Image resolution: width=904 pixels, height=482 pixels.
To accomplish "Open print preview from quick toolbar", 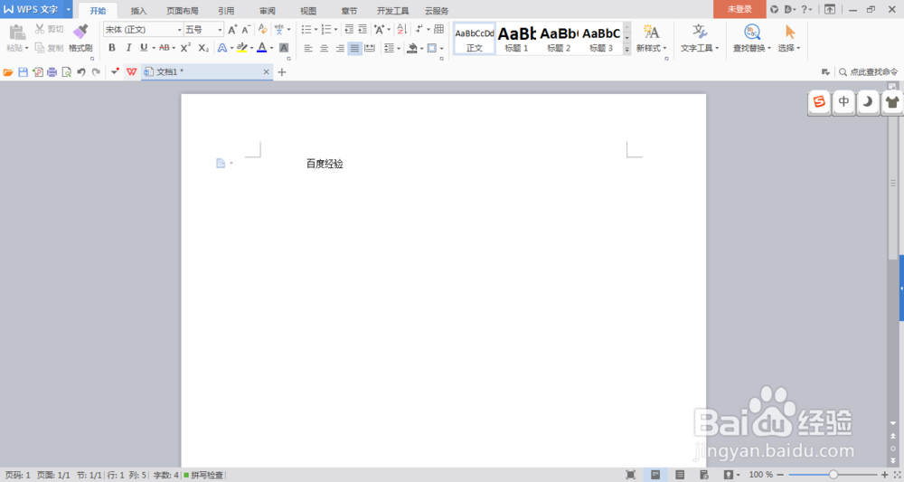I will (66, 72).
